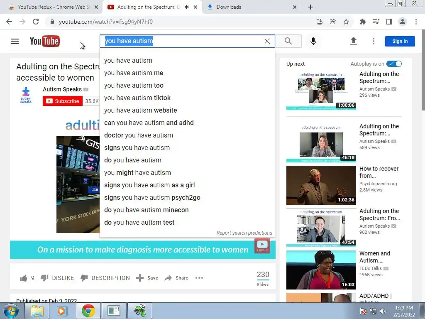Choose suggestion "you have autism too"

tap(187, 86)
